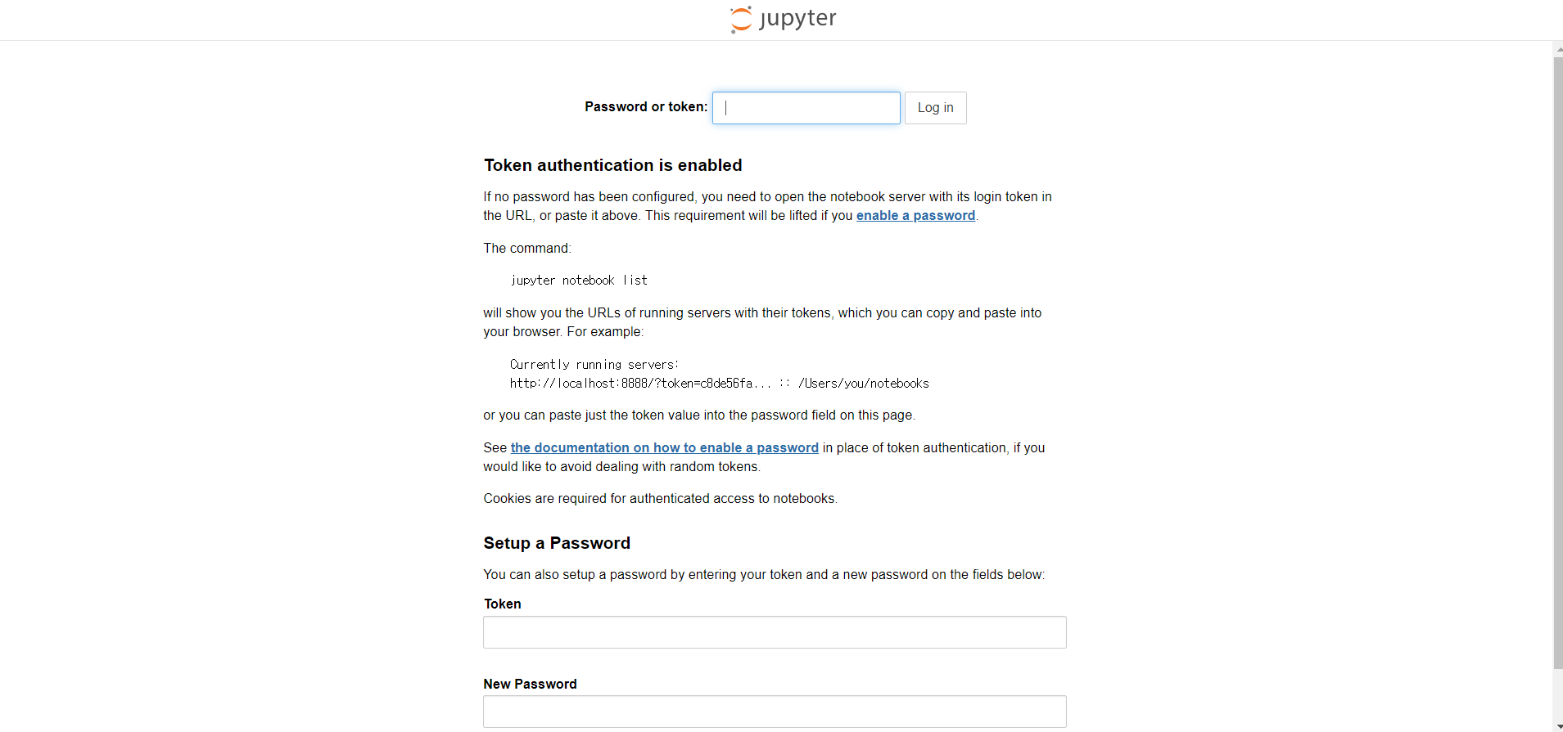Click into the New Password field

tap(775, 712)
